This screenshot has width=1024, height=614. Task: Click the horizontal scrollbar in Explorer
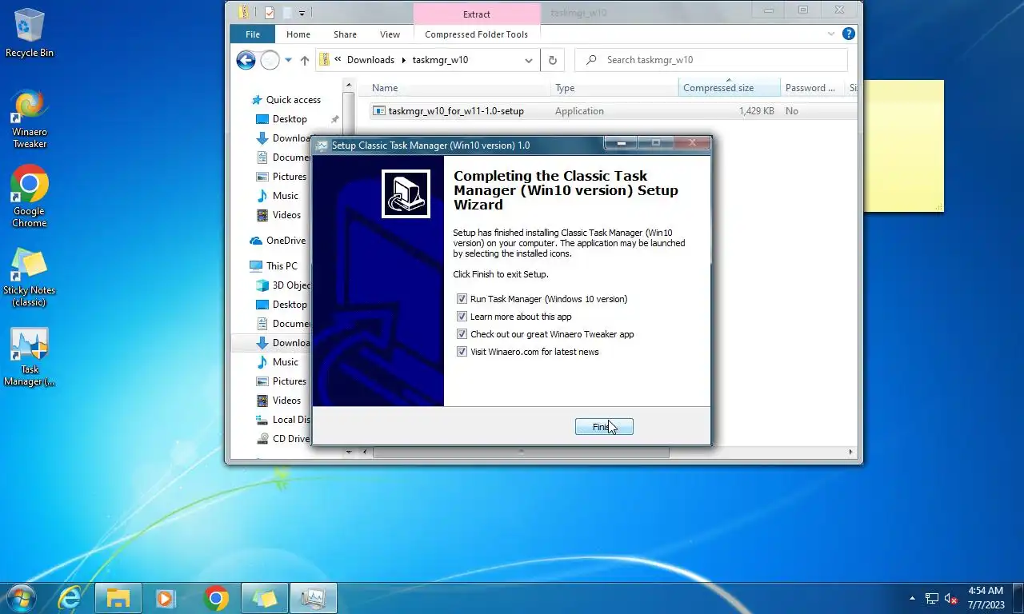(521, 453)
